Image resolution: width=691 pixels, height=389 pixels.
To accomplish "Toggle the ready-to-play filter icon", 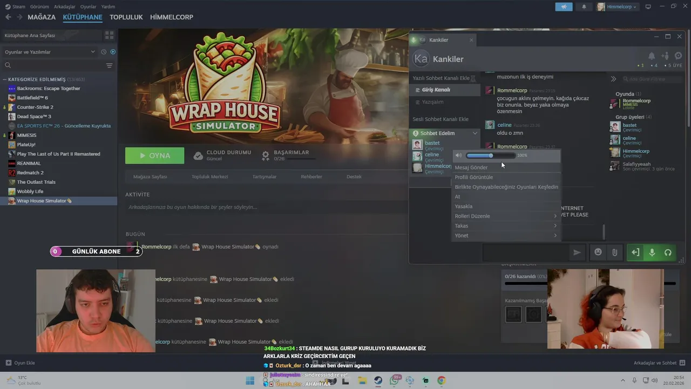I will pyautogui.click(x=113, y=52).
